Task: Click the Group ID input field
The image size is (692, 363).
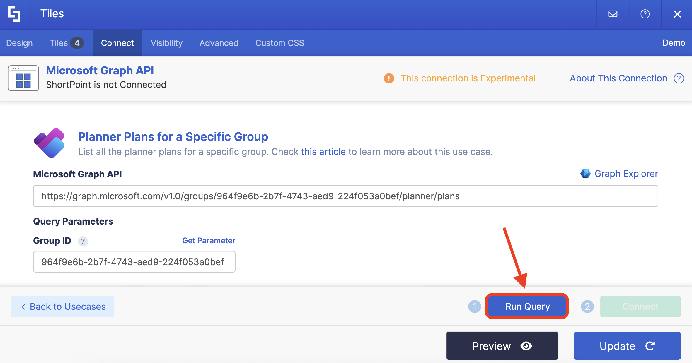Action: click(x=134, y=262)
